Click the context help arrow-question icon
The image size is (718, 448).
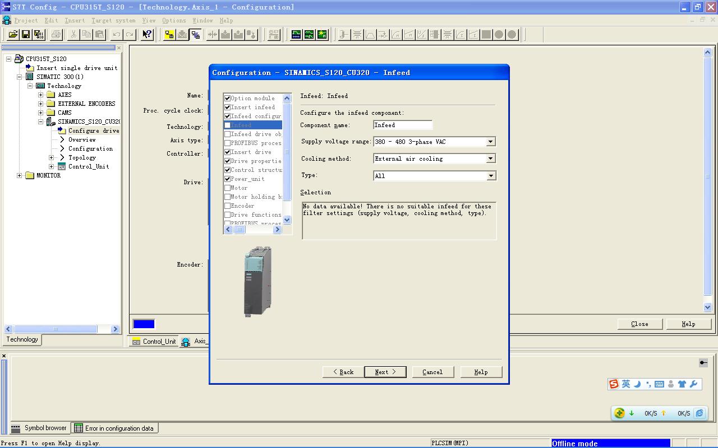[x=146, y=35]
